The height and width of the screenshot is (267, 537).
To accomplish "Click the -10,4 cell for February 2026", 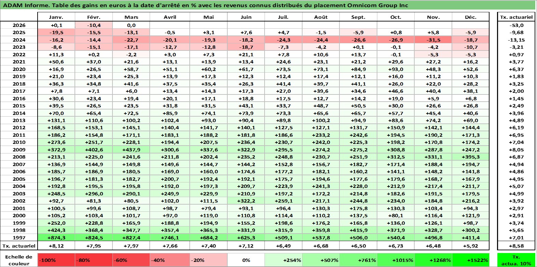I will click(94, 25).
